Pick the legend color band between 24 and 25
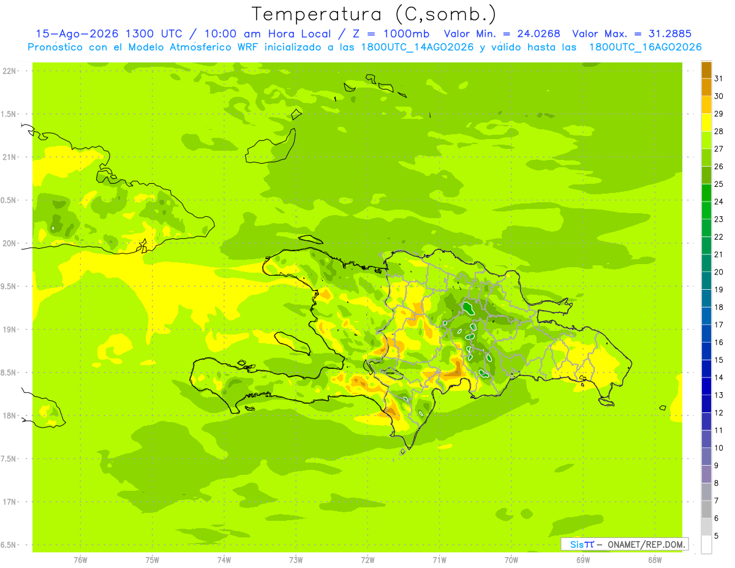Viewport: 735px width, 568px height. click(x=706, y=192)
